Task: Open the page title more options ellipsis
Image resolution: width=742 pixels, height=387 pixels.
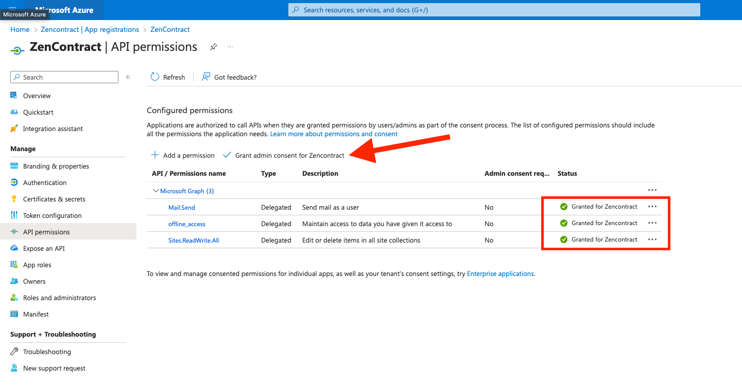Action: (x=230, y=47)
